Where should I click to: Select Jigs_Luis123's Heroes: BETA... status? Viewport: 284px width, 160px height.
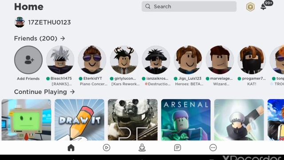pyautogui.click(x=189, y=84)
